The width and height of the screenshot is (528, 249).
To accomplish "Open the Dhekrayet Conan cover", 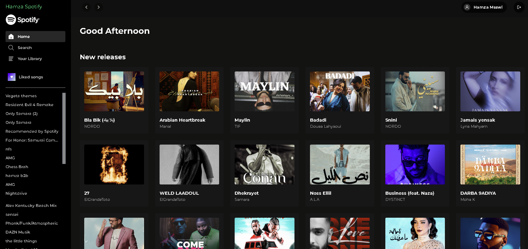I will (265, 165).
